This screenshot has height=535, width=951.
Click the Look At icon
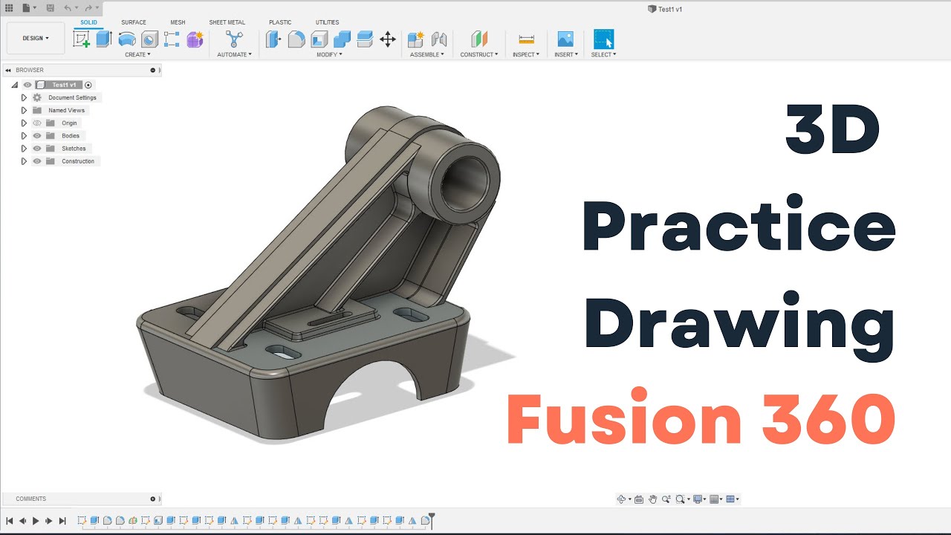click(x=638, y=499)
